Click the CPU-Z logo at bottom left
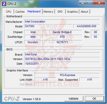This screenshot has width=107, height=104. [x=12, y=99]
